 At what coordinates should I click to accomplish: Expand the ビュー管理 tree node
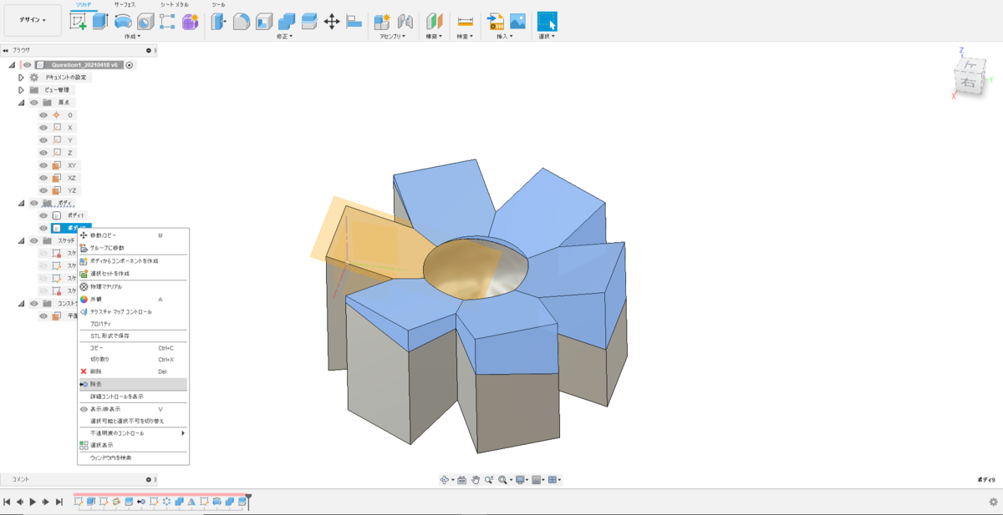(x=22, y=89)
